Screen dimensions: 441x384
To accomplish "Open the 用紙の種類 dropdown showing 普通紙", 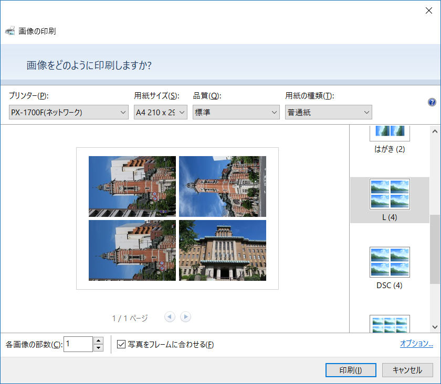I will (x=329, y=112).
